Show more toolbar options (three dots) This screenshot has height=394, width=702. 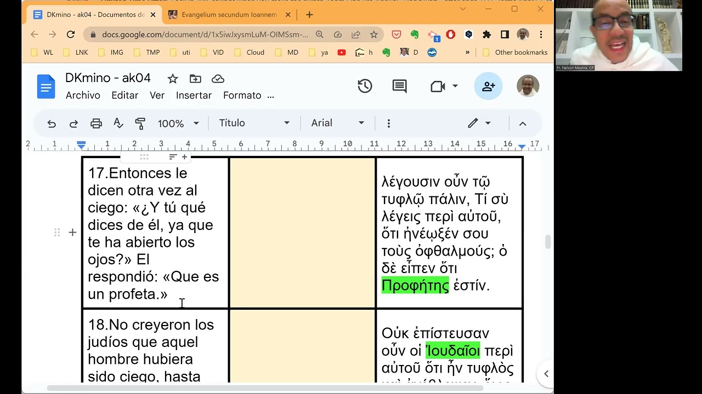tap(388, 123)
